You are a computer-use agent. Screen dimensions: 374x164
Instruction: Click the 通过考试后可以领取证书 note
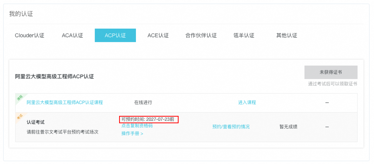coord(332,84)
